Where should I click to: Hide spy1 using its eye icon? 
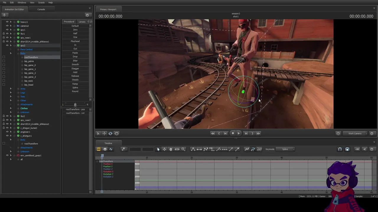pyautogui.click(x=7, y=30)
